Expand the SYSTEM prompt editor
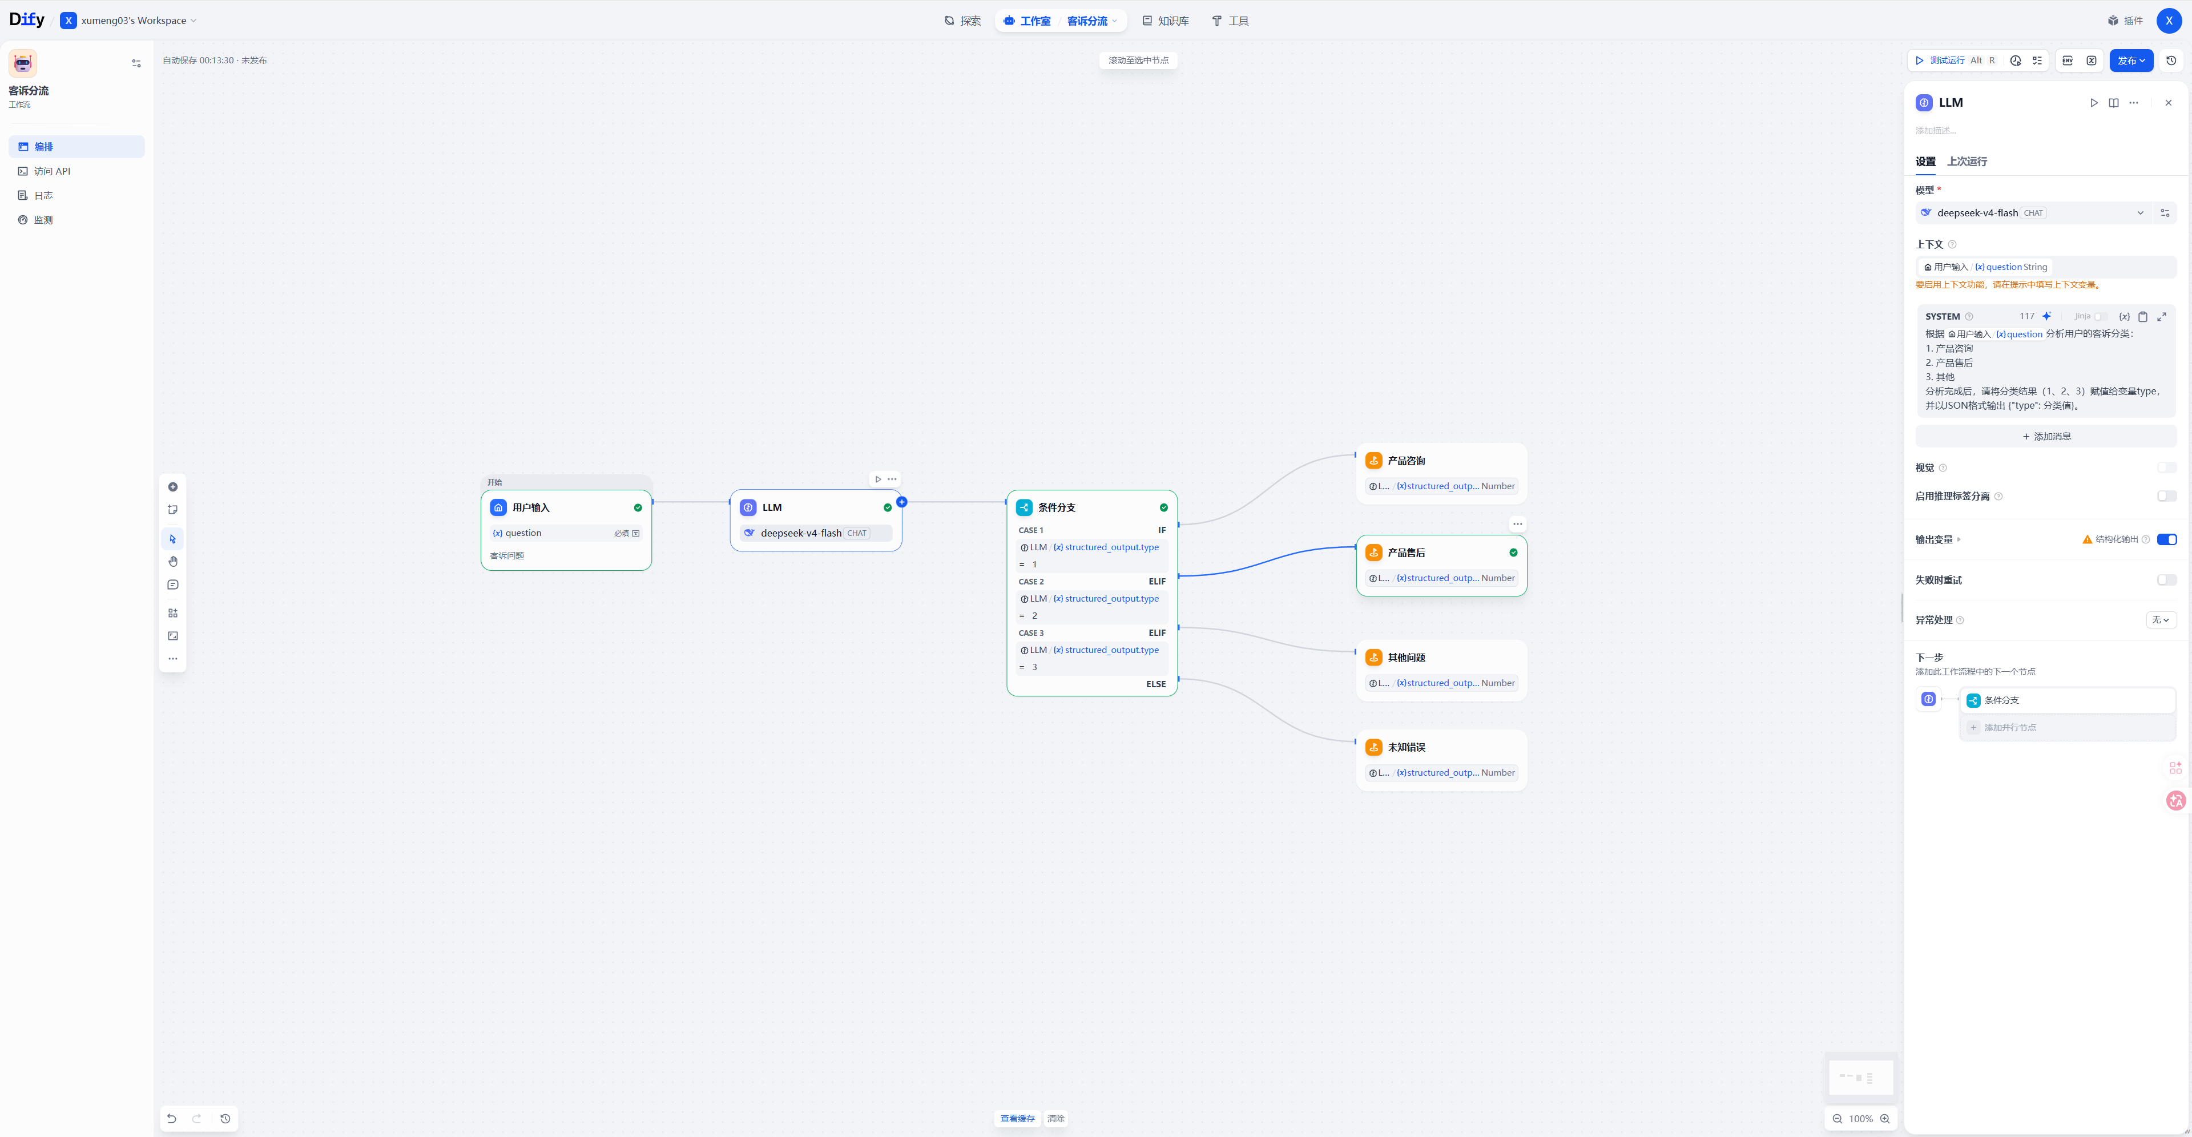2192x1137 pixels. pos(2161,317)
